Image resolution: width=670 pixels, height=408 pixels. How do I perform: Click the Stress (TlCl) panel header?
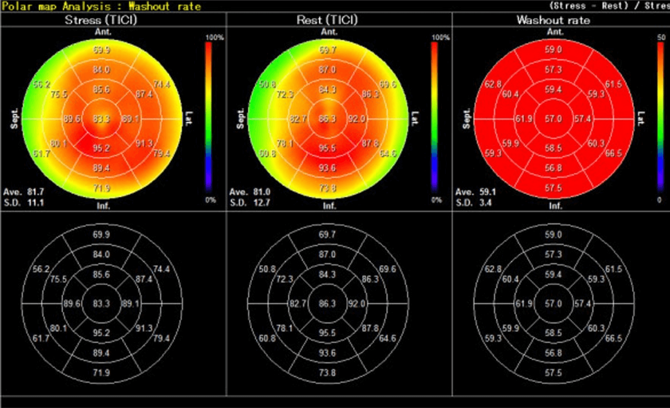tap(101, 20)
